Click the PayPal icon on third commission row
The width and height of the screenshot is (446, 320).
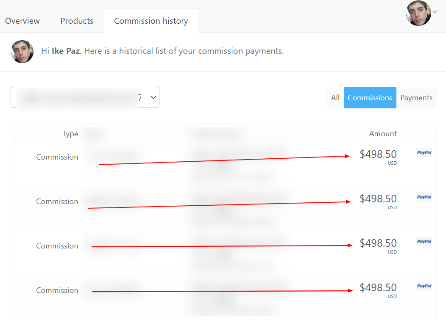click(x=424, y=241)
